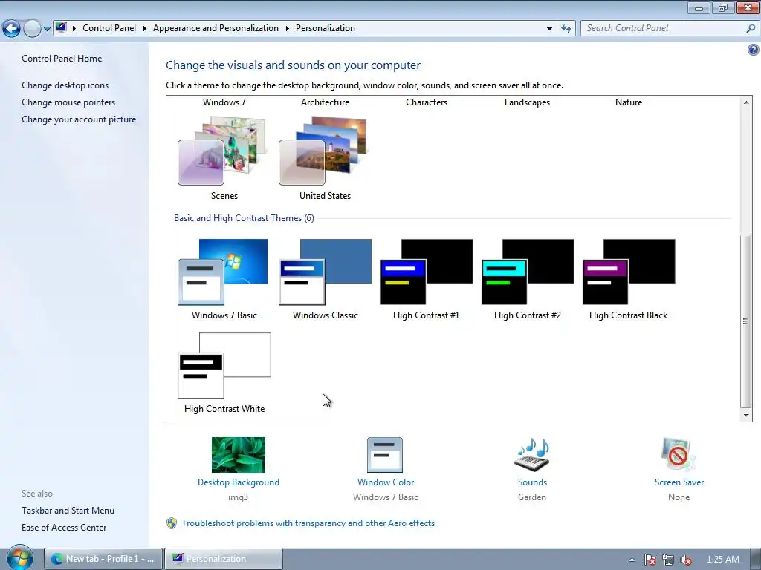The image size is (761, 570).
Task: Select the Characters theme label
Action: [x=426, y=102]
